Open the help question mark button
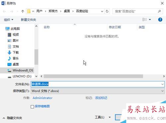The image size is (166, 123). (x=160, y=20)
